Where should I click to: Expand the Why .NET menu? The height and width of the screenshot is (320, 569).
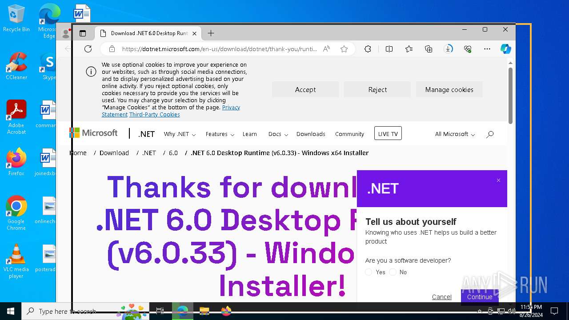[x=180, y=134]
